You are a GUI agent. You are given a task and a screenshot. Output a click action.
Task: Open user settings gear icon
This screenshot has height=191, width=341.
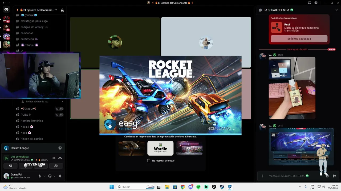coord(60,176)
